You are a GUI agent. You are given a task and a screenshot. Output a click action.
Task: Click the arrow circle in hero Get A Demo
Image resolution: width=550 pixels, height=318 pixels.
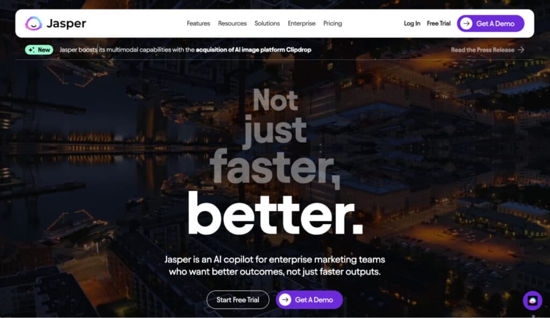(x=285, y=300)
